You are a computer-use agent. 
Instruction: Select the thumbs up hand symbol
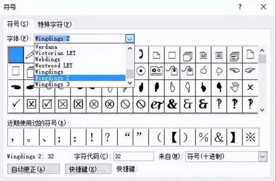click(x=203, y=71)
